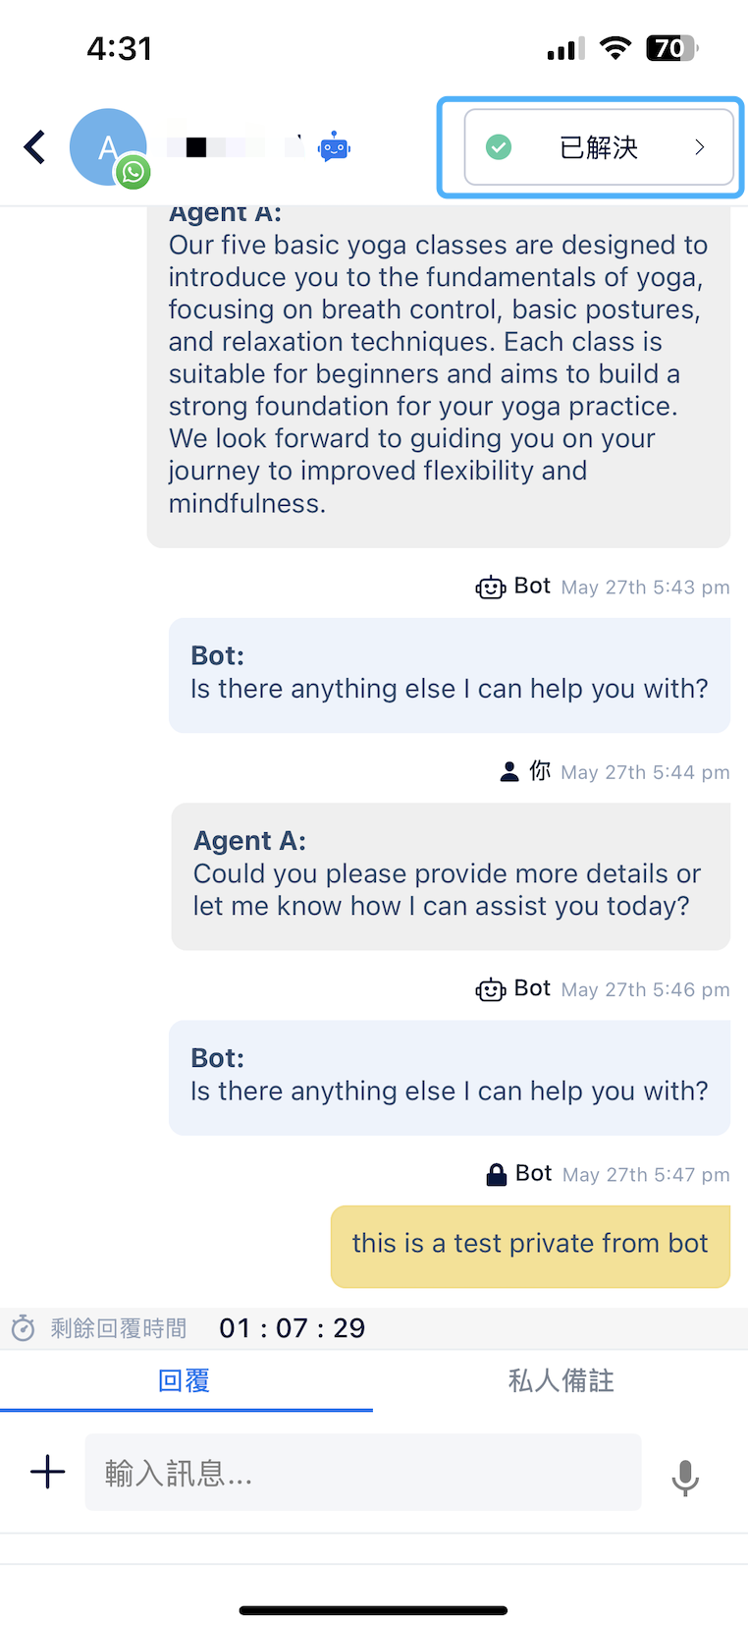
Task: Tap the back arrow icon
Action: click(35, 147)
